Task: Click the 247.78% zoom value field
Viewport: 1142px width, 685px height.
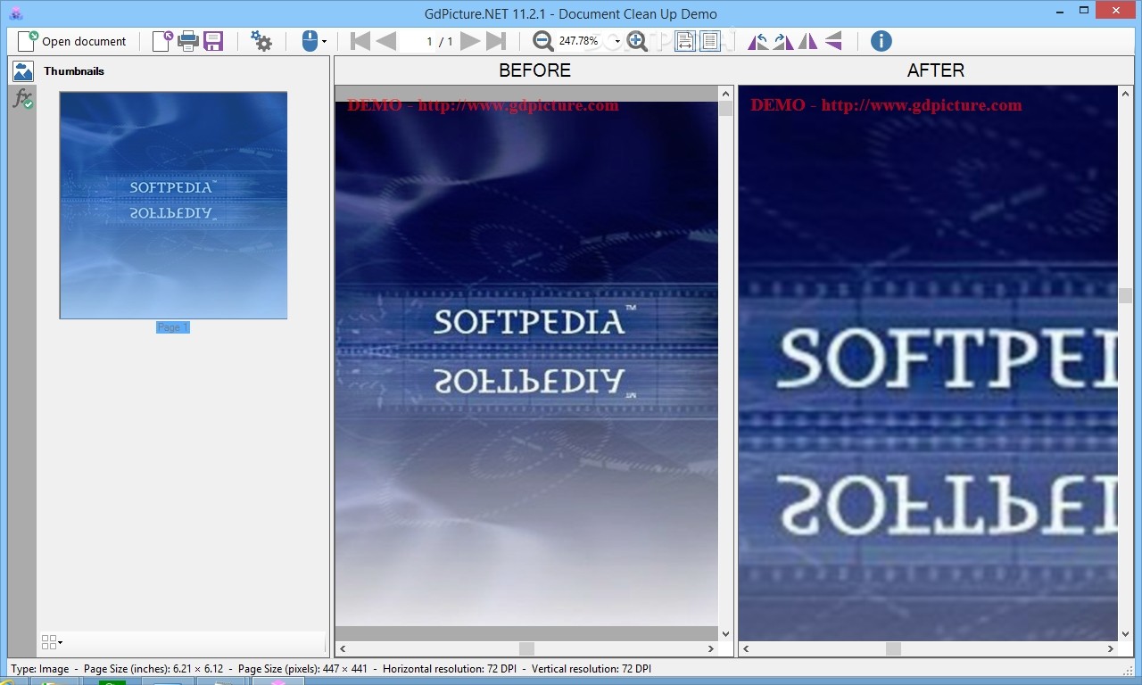Action: pyautogui.click(x=584, y=41)
